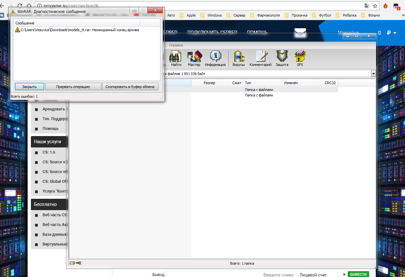Click the Помощь sidebar link
This screenshot has width=405, height=277.
tap(50, 129)
